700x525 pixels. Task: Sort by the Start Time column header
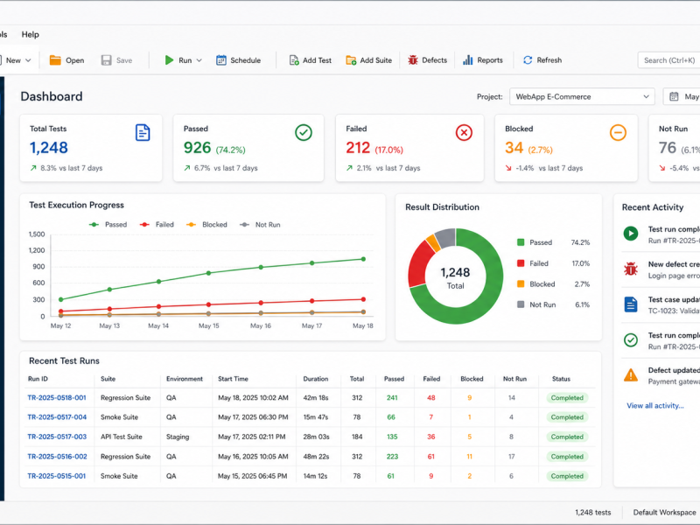pos(233,379)
